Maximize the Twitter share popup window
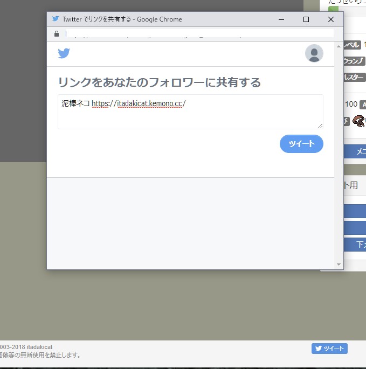The height and width of the screenshot is (369, 366). tap(306, 19)
